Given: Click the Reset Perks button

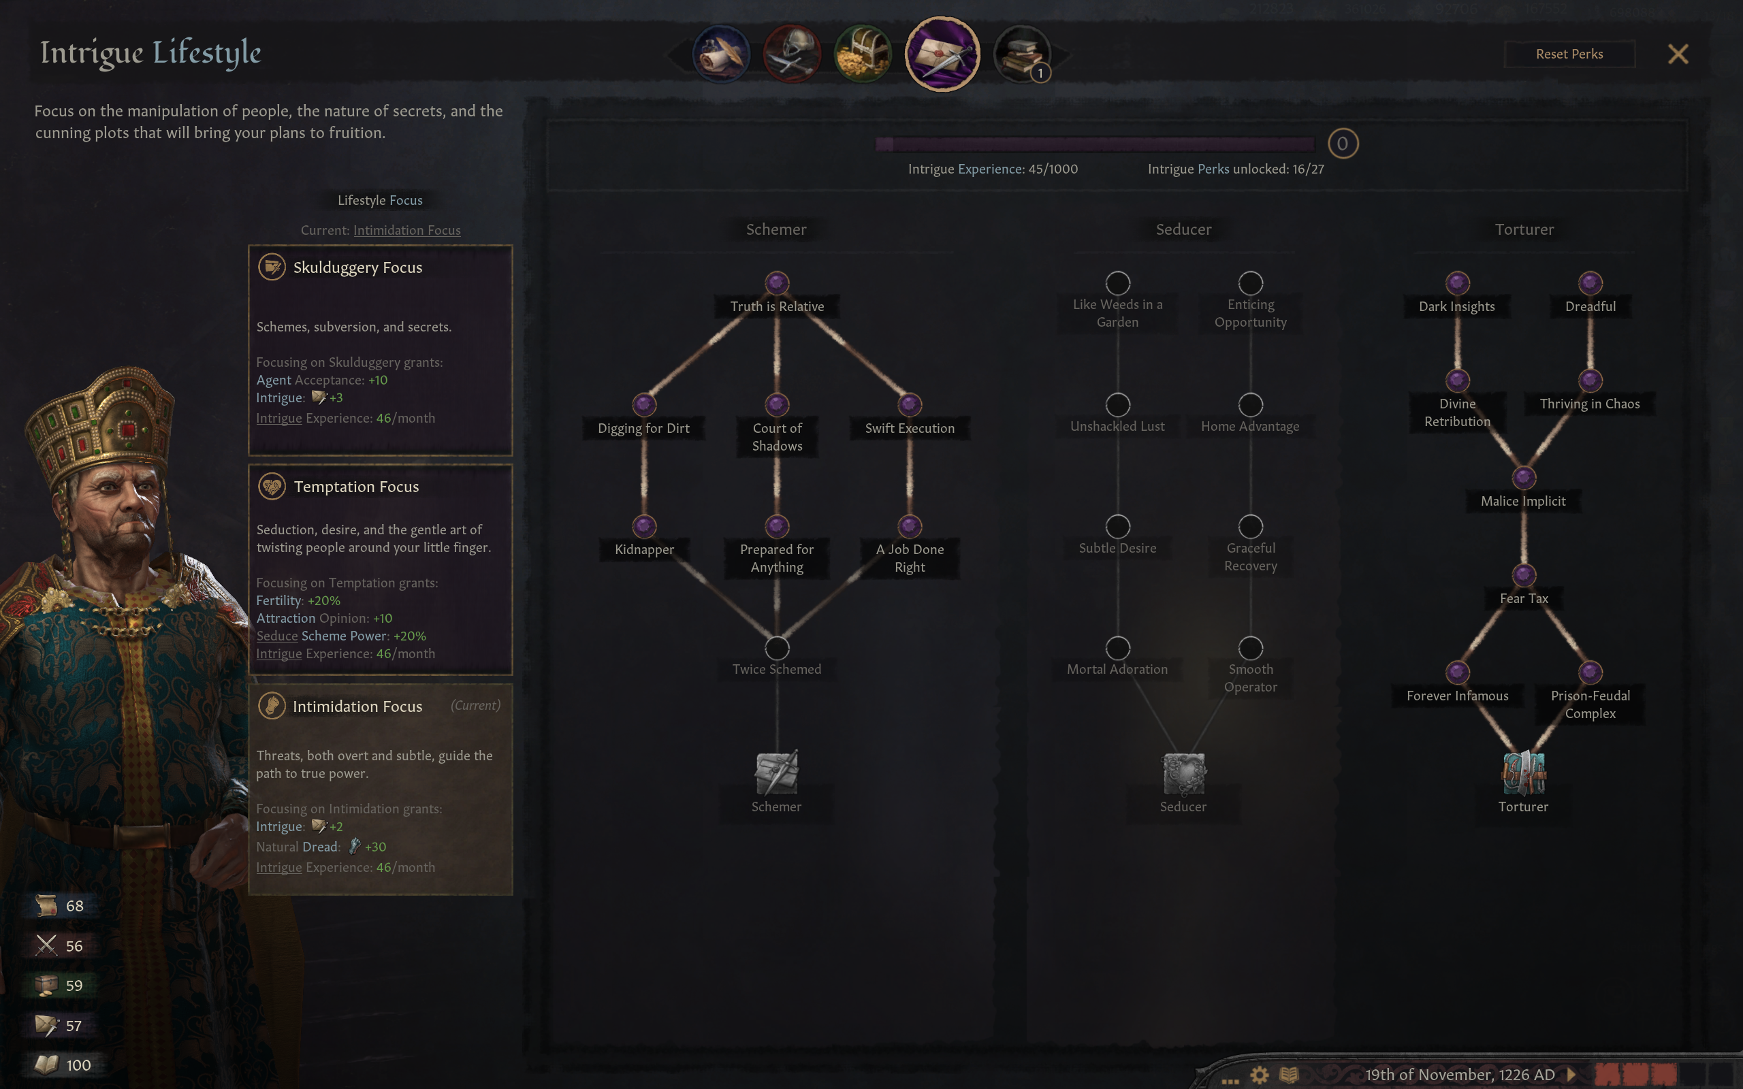Looking at the screenshot, I should [1569, 54].
